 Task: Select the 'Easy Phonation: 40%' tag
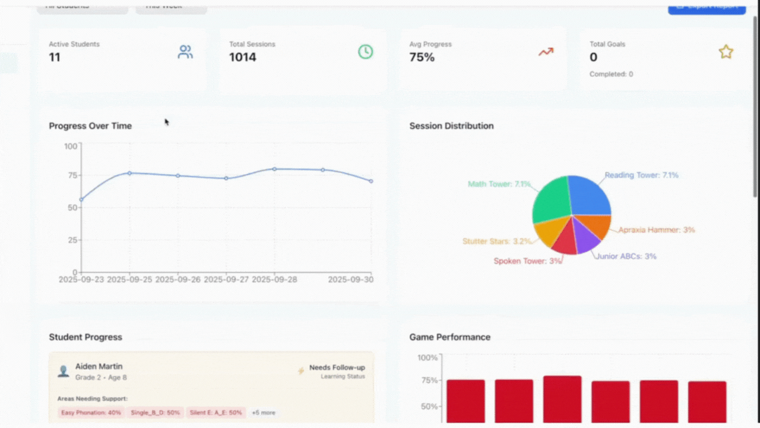[x=91, y=413]
